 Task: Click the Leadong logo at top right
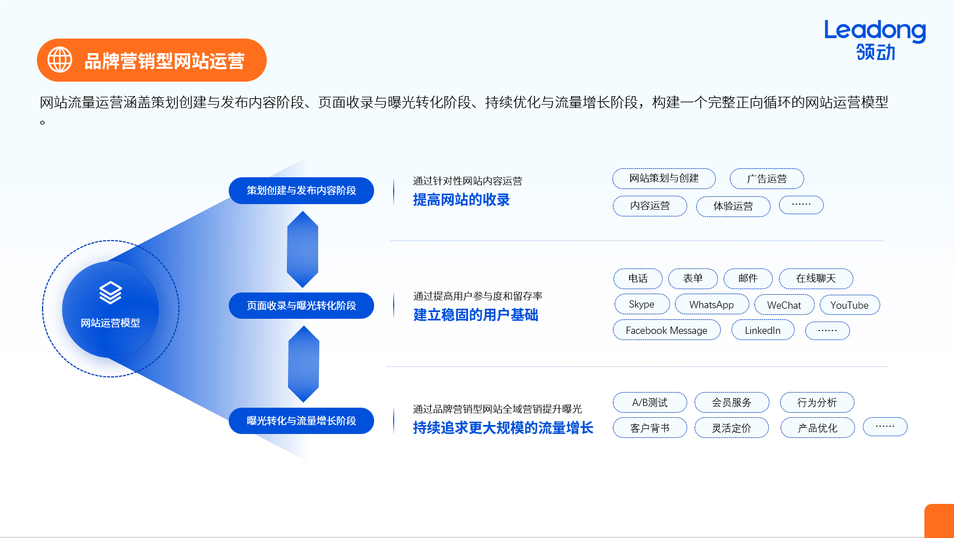click(x=874, y=40)
